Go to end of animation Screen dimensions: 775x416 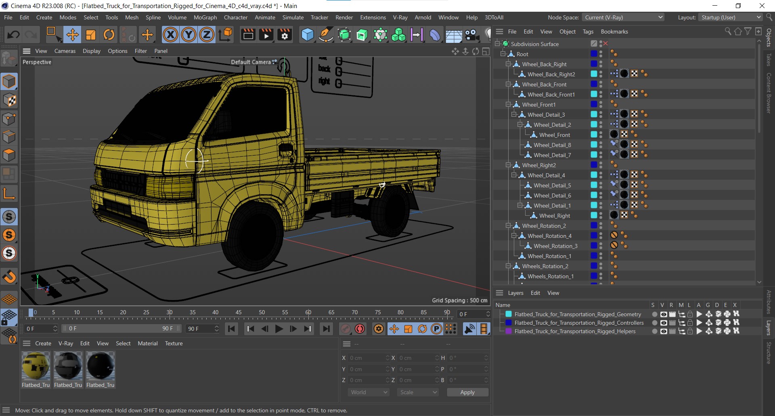(326, 329)
